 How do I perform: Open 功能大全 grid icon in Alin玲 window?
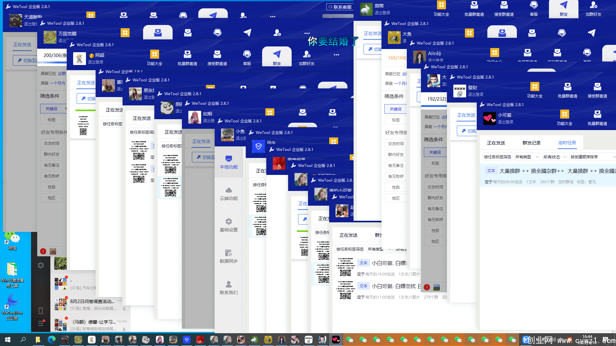click(494, 53)
